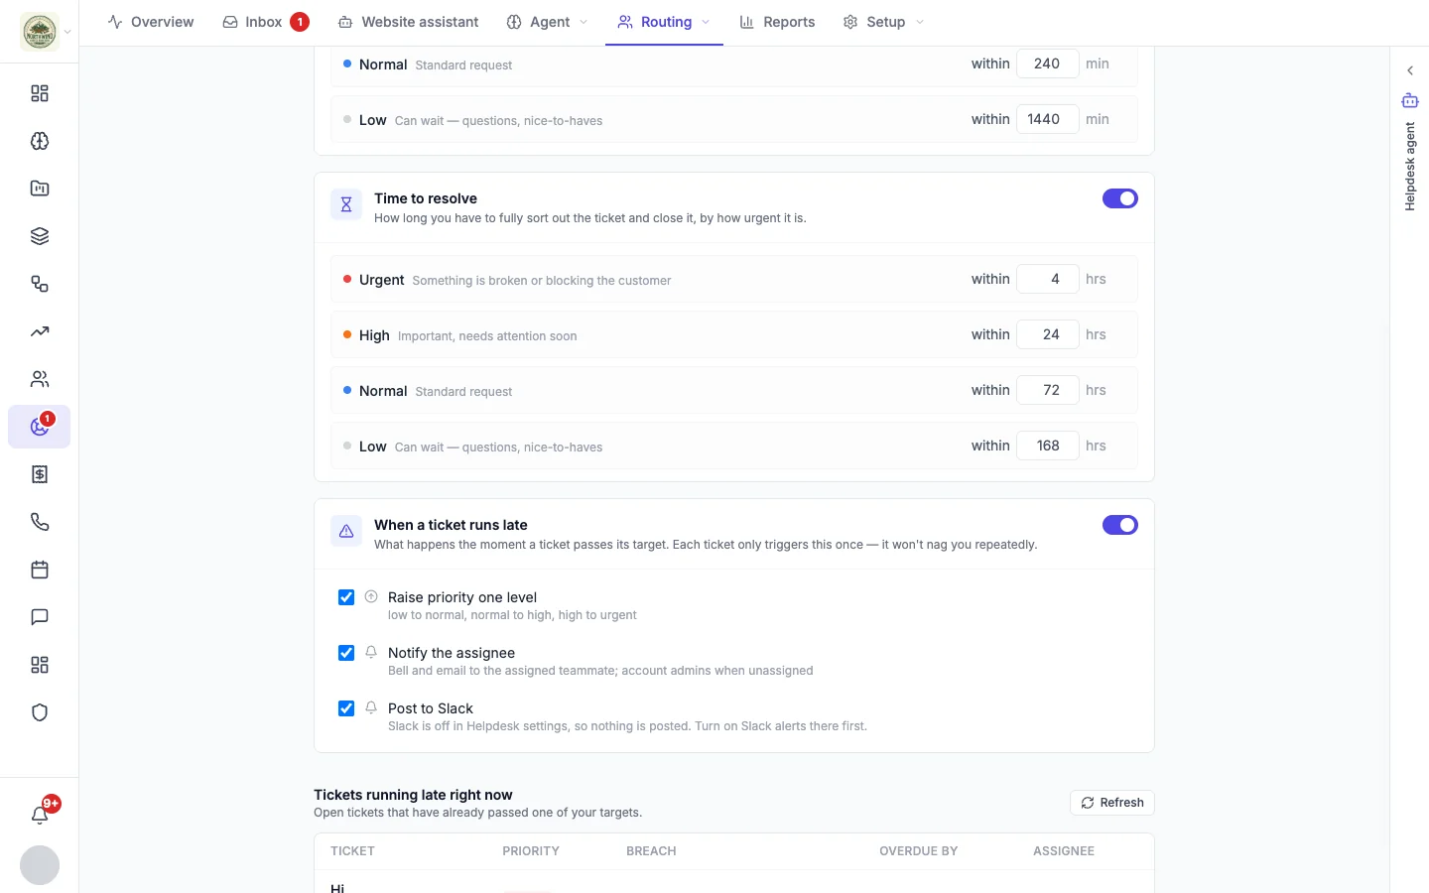The width and height of the screenshot is (1429, 893).
Task: Go to the Overview tab
Action: pyautogui.click(x=151, y=22)
